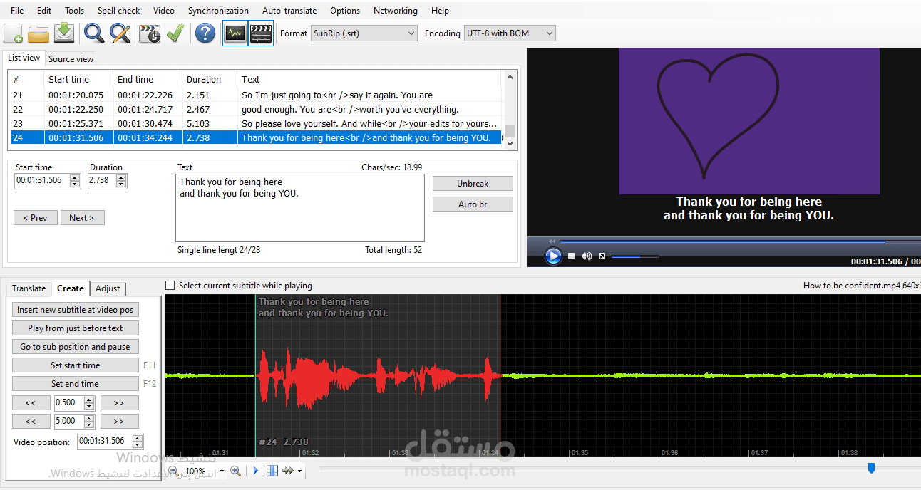This screenshot has width=921, height=490.
Task: Save the subtitle file
Action: point(63,33)
